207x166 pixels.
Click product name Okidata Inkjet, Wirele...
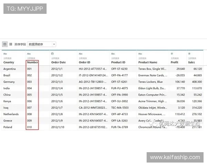pos(153,108)
